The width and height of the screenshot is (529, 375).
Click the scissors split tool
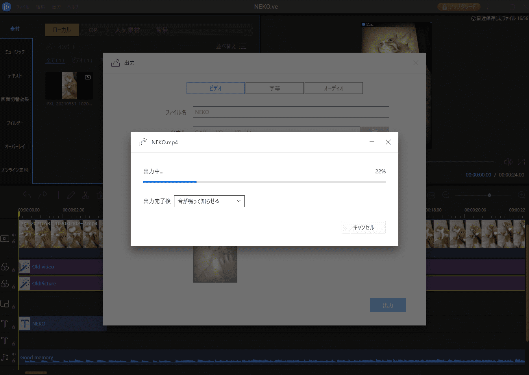(x=85, y=195)
